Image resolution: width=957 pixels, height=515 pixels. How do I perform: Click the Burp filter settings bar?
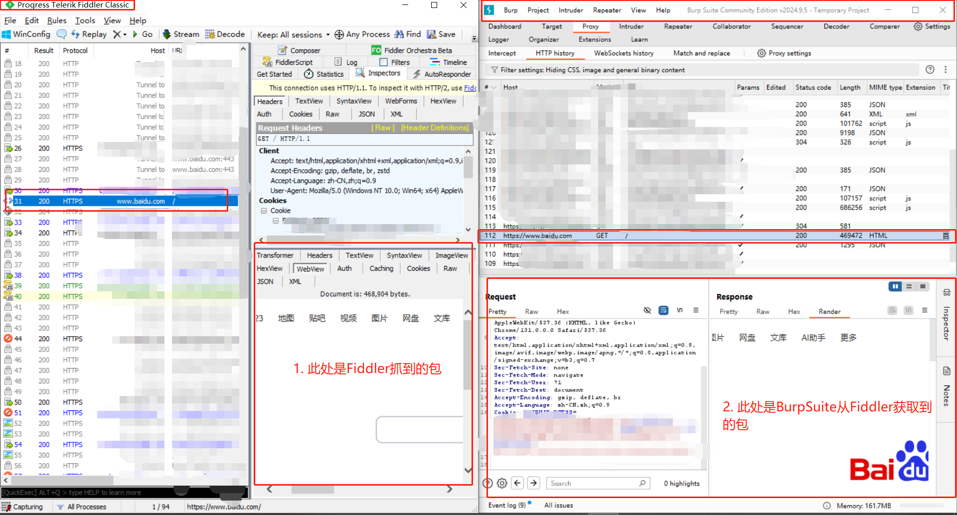click(x=702, y=70)
